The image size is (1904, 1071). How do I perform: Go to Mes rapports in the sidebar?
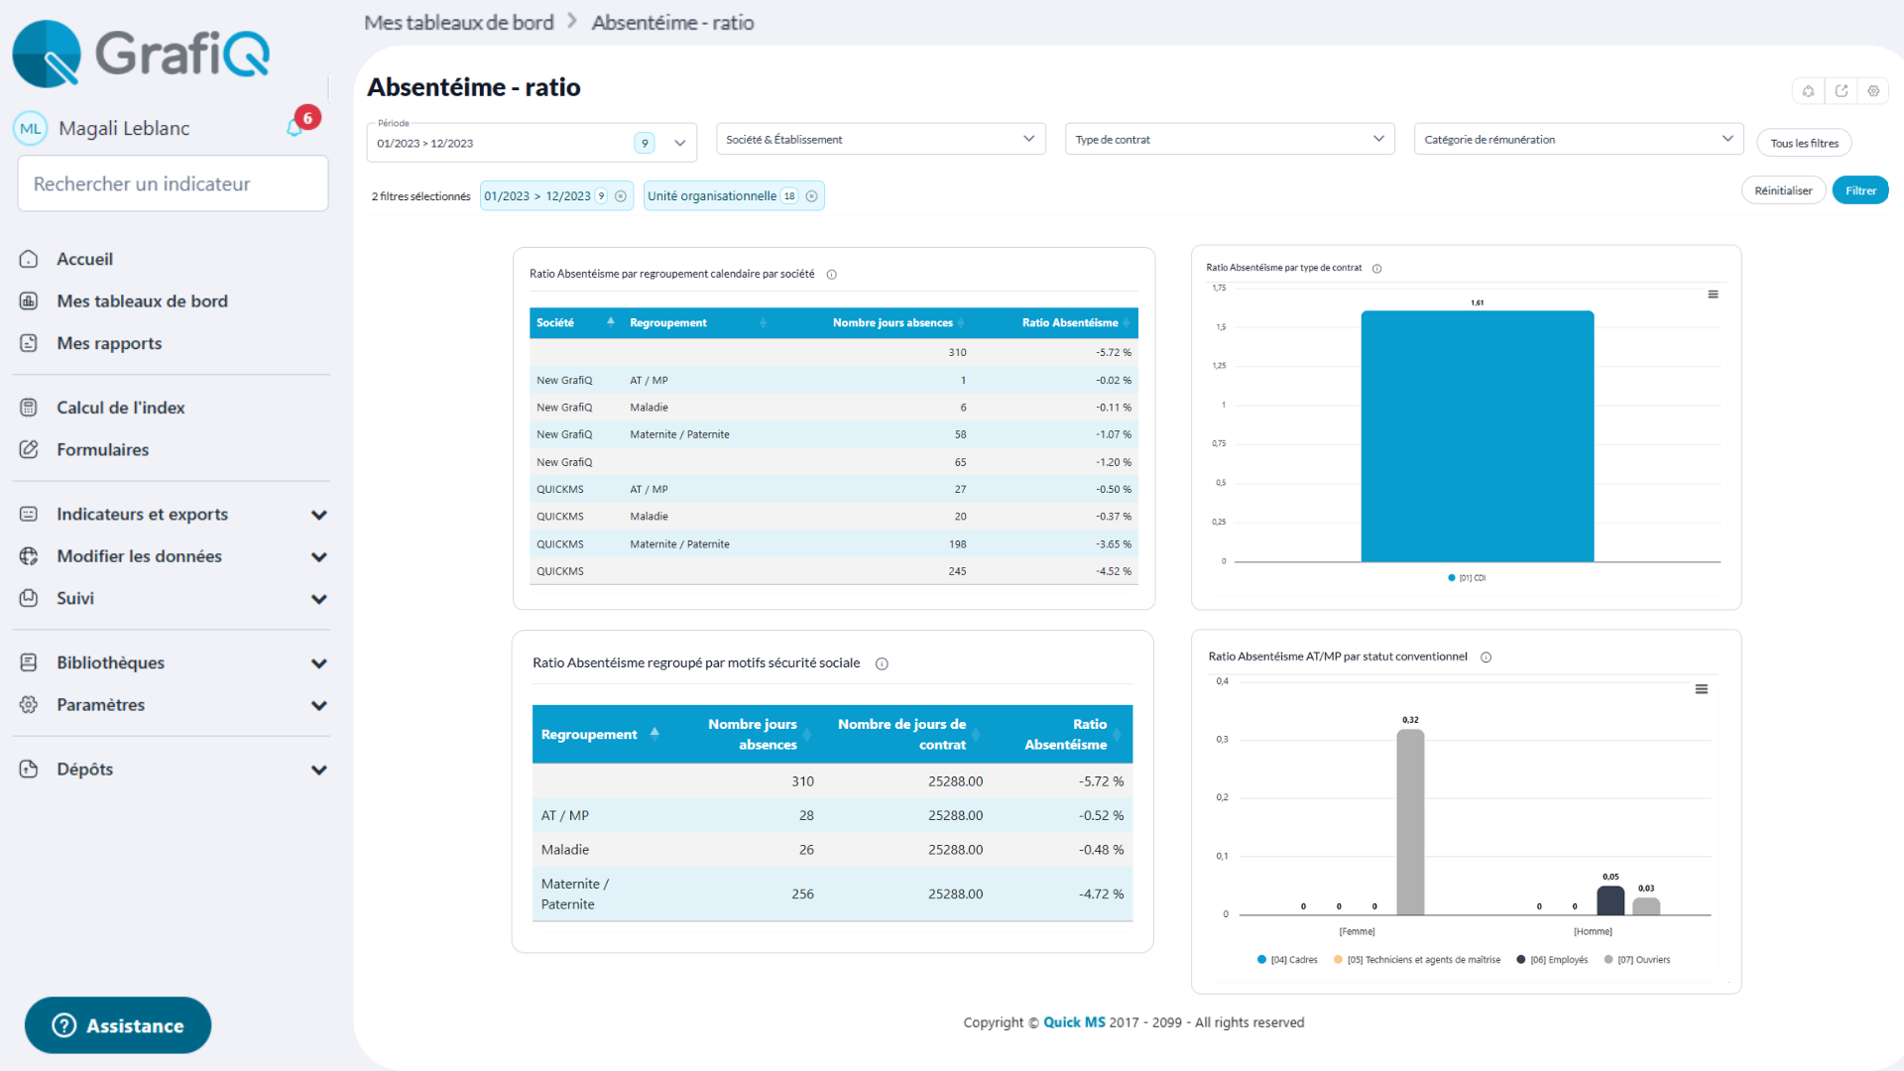coord(109,344)
